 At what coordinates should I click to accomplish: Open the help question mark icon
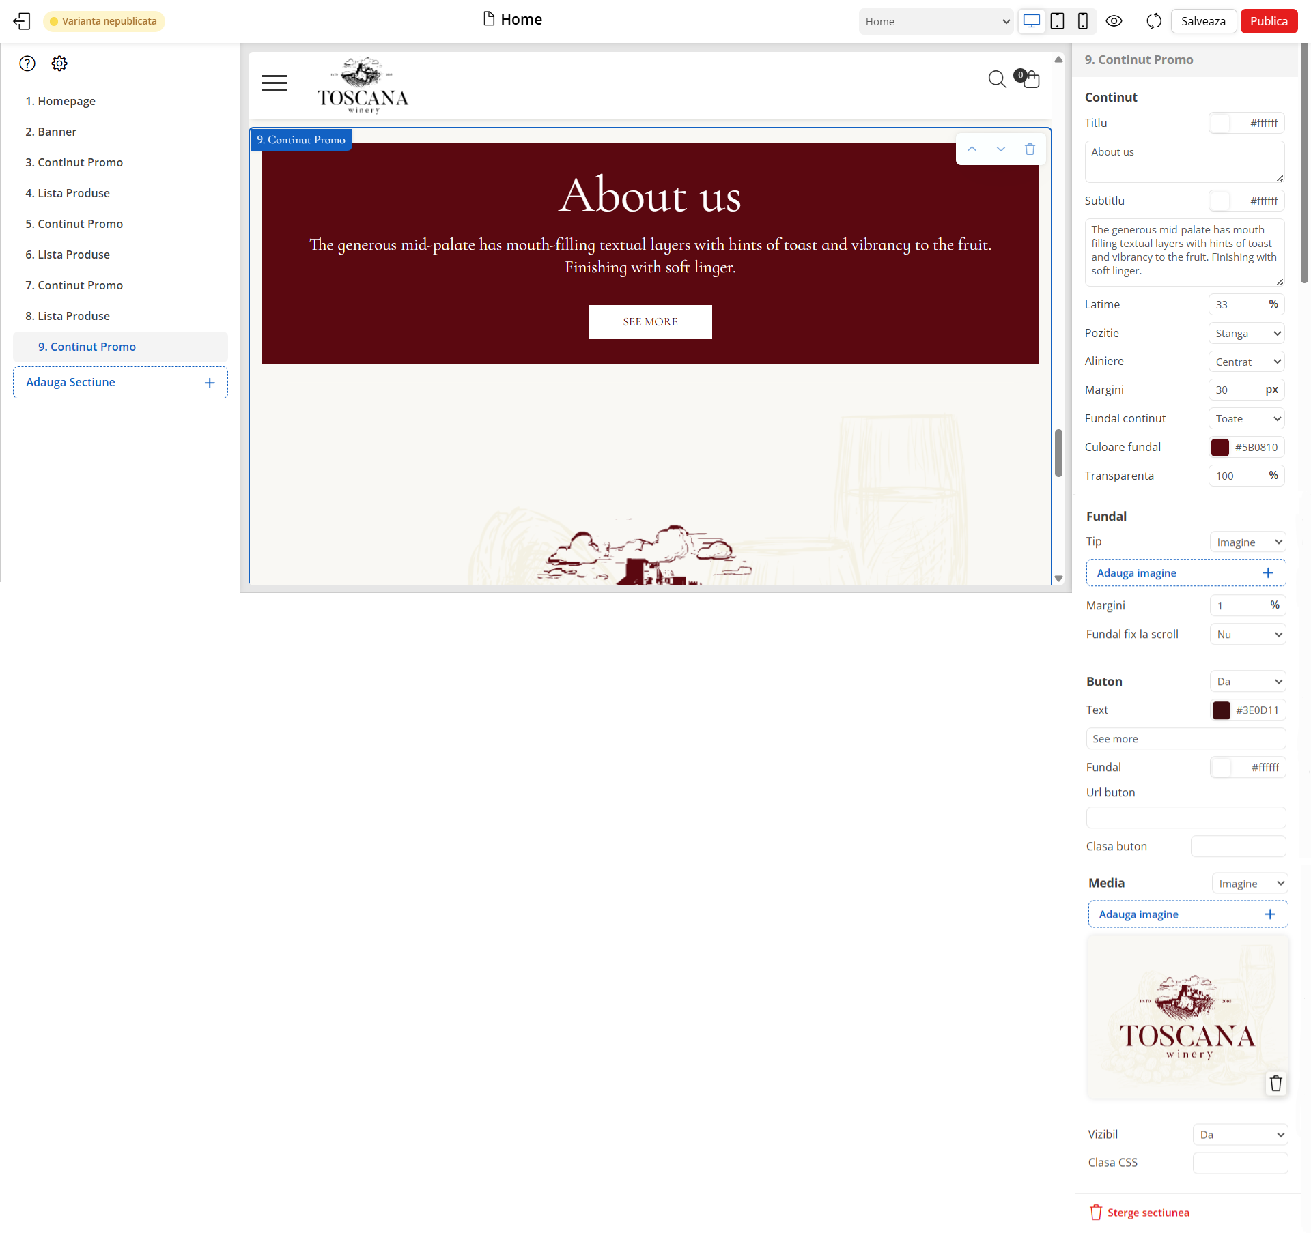27,63
